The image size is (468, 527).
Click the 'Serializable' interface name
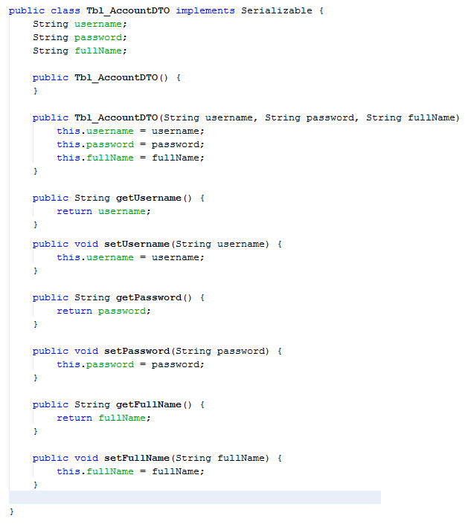tap(277, 10)
